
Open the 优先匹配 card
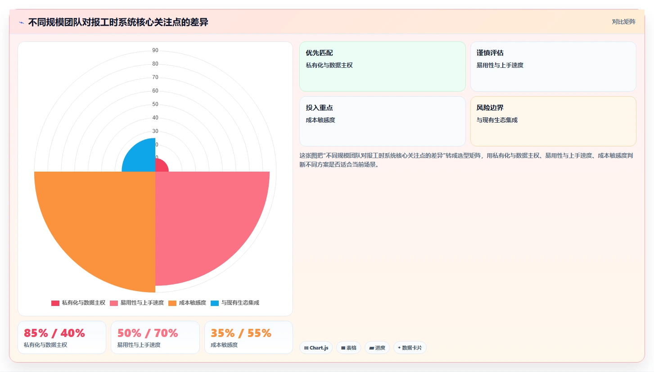[x=382, y=66]
